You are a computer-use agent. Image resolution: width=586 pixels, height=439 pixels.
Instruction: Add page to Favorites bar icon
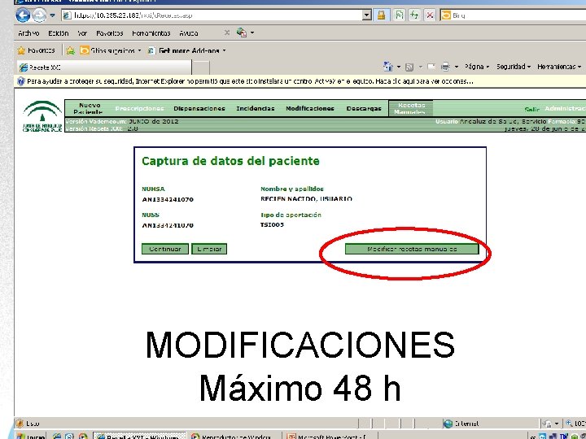[70, 50]
